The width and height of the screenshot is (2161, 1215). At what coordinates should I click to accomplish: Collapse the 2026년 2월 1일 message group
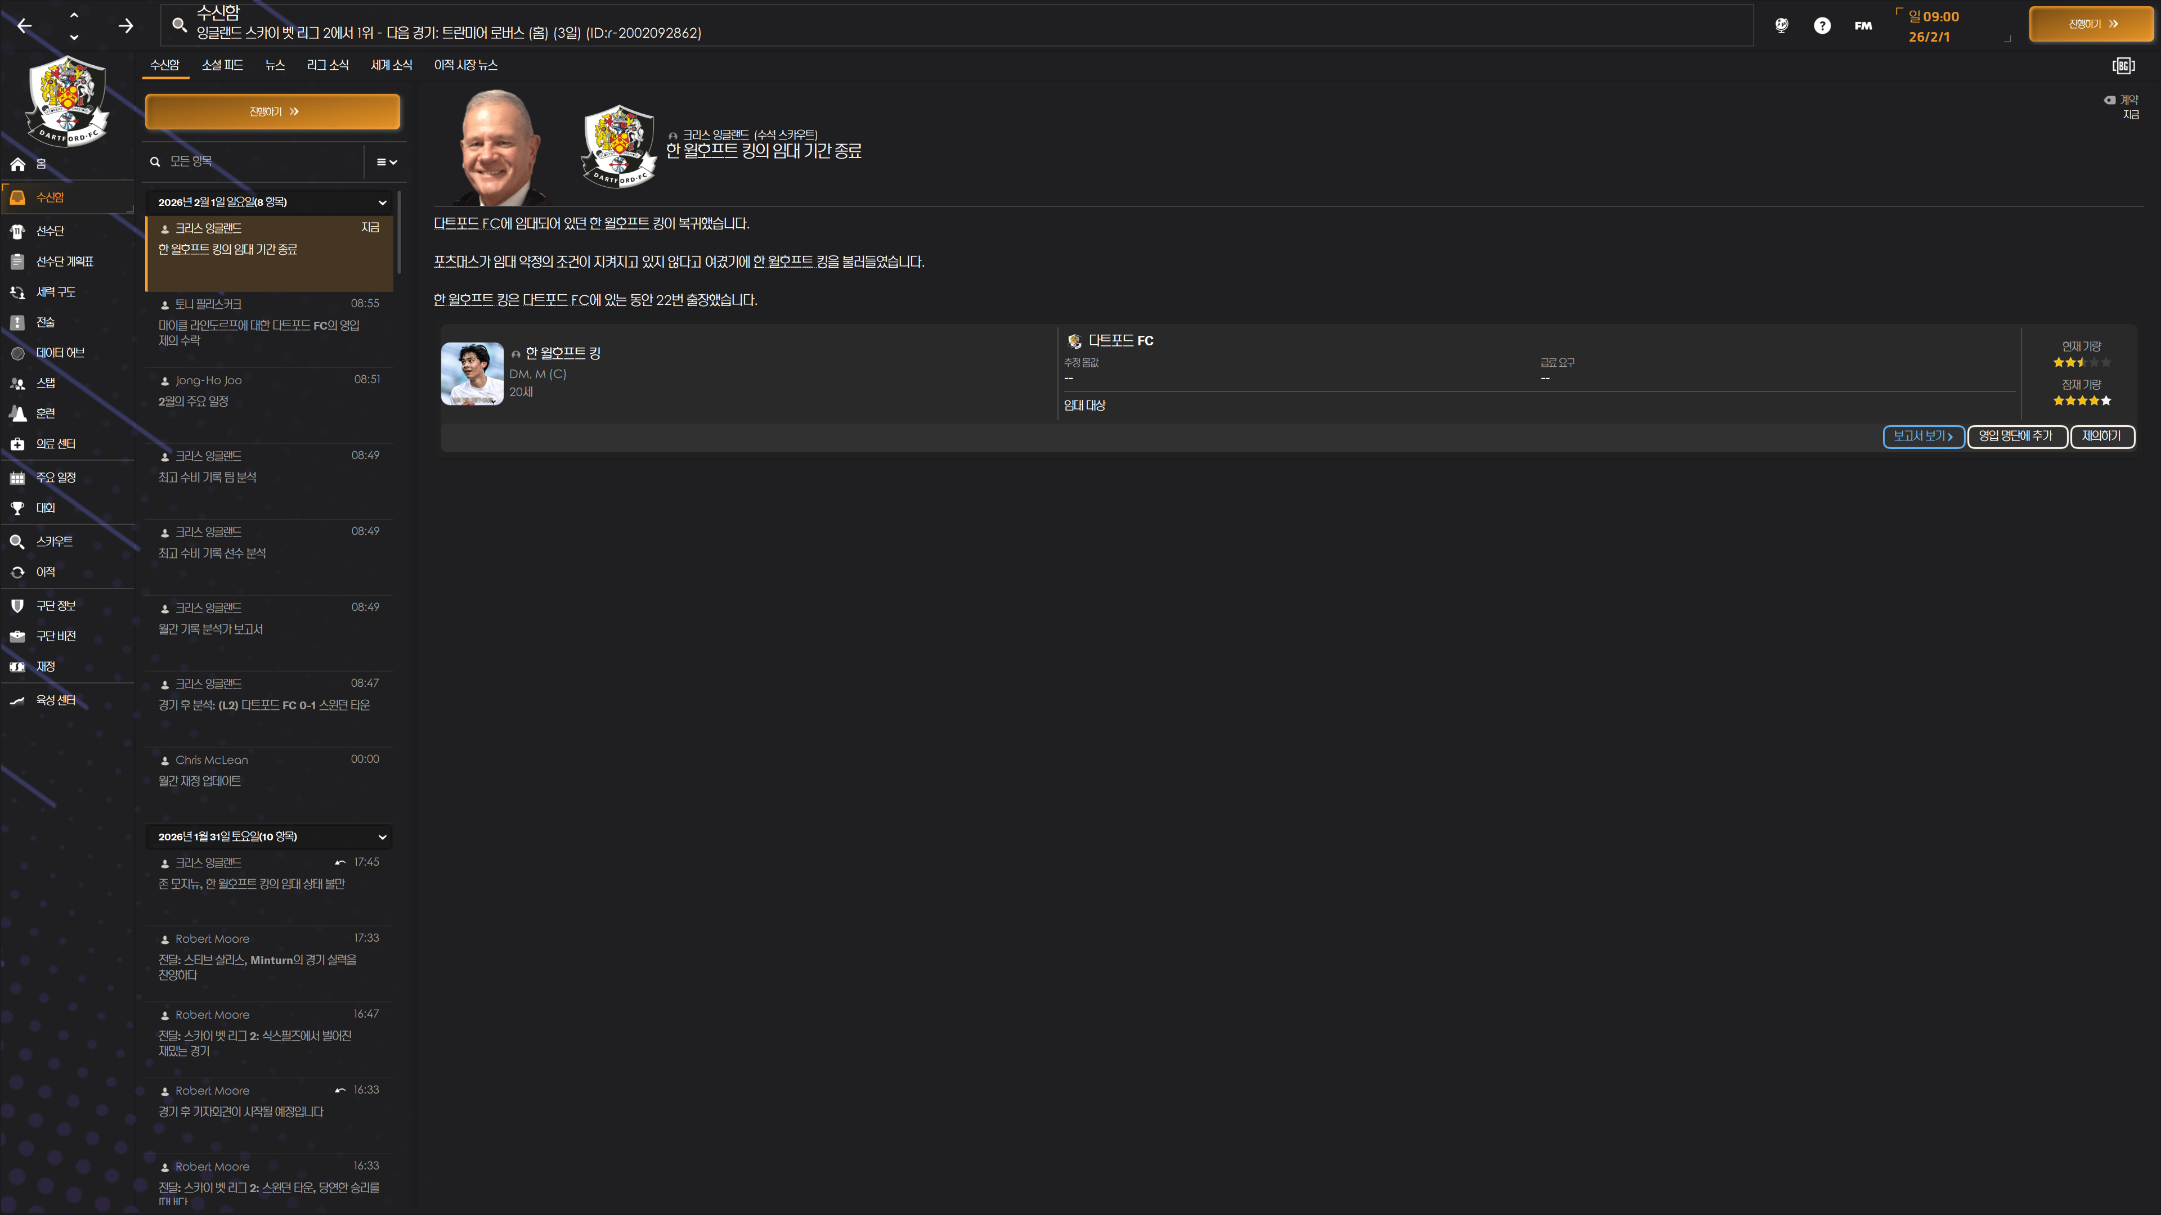click(383, 202)
